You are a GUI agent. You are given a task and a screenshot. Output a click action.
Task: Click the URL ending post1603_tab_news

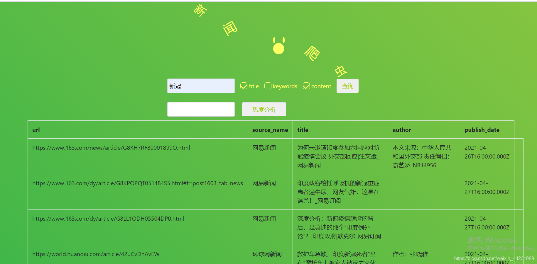(x=138, y=183)
